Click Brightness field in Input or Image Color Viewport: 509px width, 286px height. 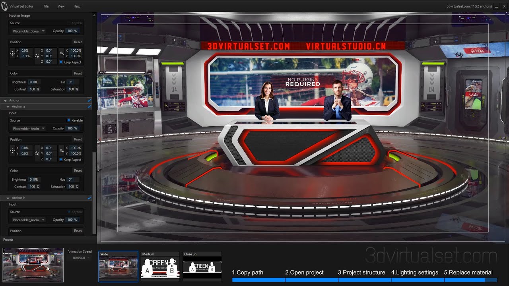(34, 82)
